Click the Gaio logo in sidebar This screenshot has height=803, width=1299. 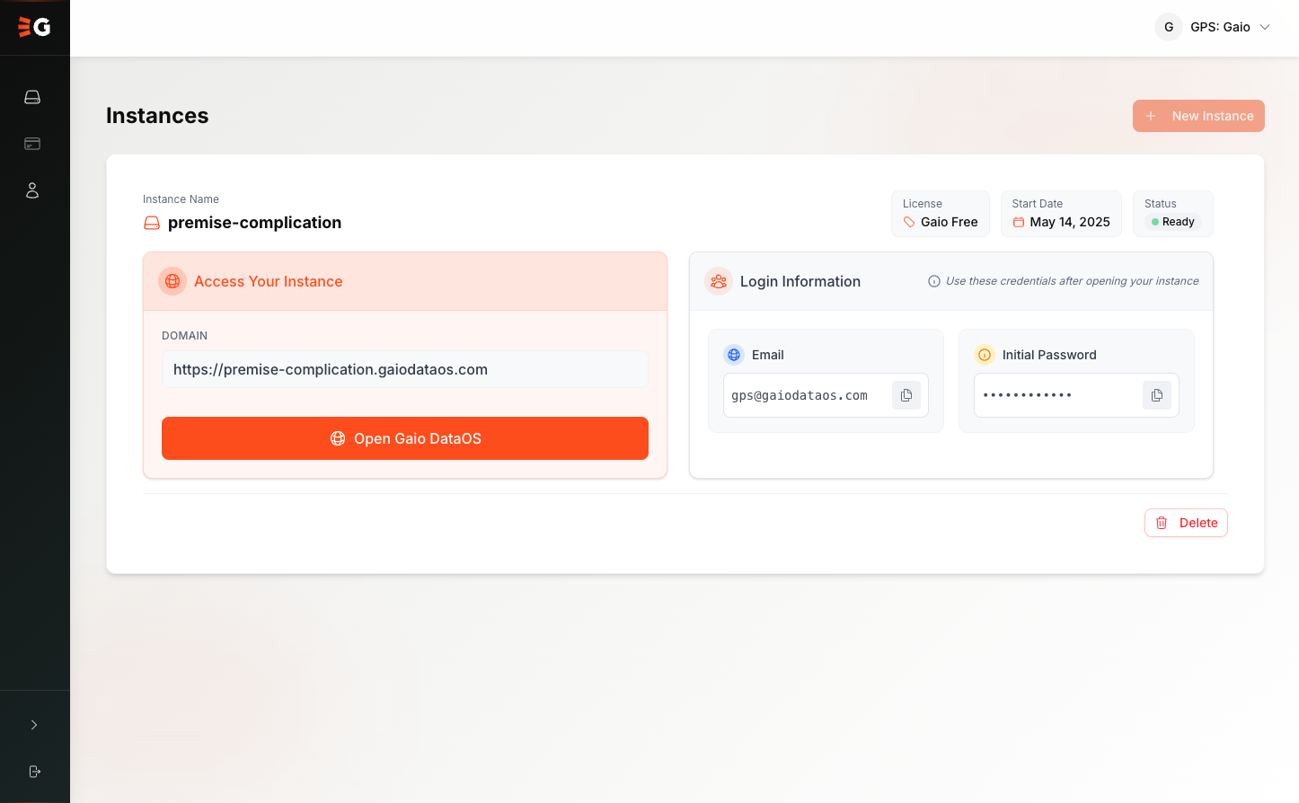(34, 27)
